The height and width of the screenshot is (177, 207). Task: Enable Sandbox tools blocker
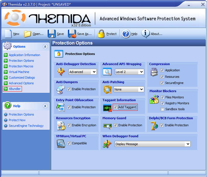click(x=163, y=109)
